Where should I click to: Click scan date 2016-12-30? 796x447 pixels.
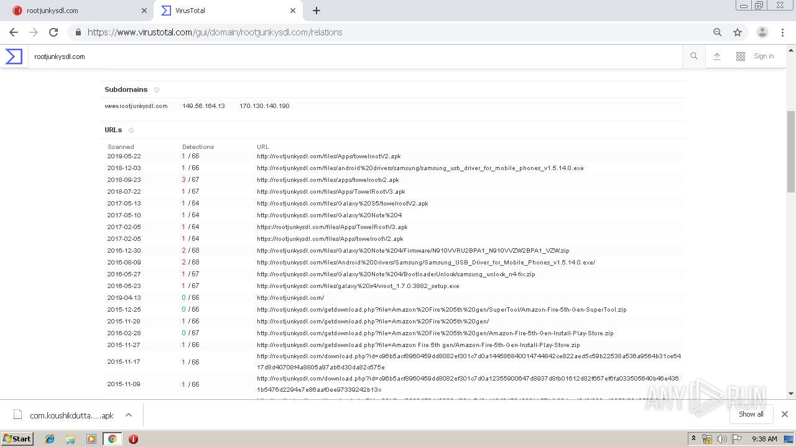click(124, 251)
